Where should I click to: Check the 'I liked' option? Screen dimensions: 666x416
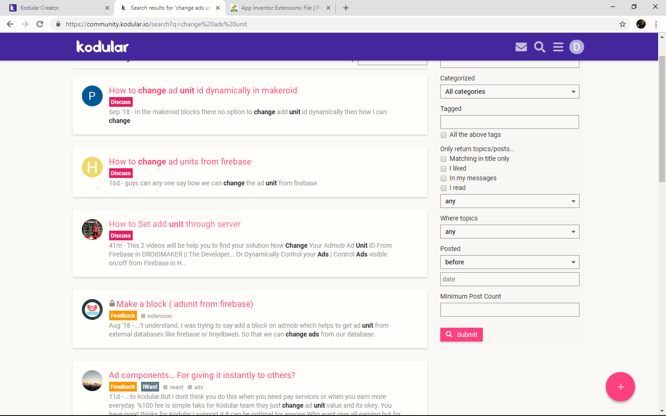[444, 169]
